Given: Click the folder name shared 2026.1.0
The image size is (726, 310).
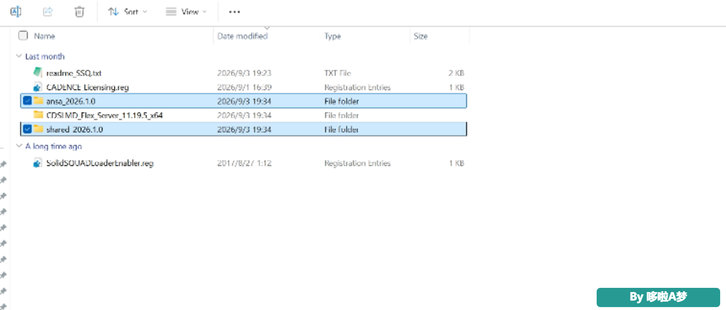Looking at the screenshot, I should [75, 130].
